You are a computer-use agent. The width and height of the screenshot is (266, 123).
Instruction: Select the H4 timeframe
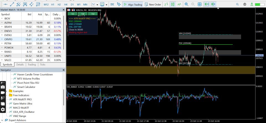66,5
